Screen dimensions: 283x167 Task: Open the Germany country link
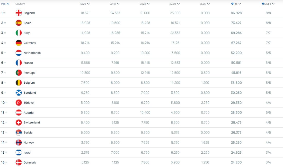(30, 43)
